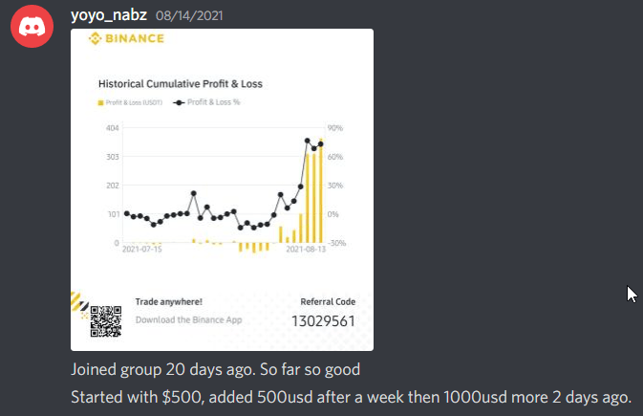Click the "Joined group 20 days ago" message line
Screen dimensions: 643x416
pyautogui.click(x=215, y=369)
